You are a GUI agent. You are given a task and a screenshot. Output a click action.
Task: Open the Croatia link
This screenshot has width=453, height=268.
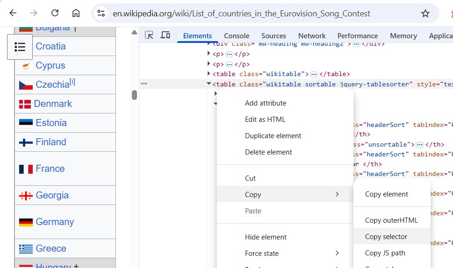click(50, 46)
